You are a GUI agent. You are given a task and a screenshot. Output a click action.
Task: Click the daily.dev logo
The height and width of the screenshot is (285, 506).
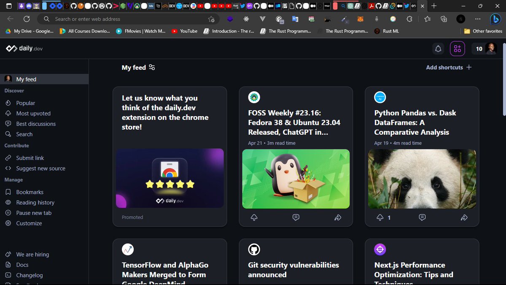coord(24,49)
